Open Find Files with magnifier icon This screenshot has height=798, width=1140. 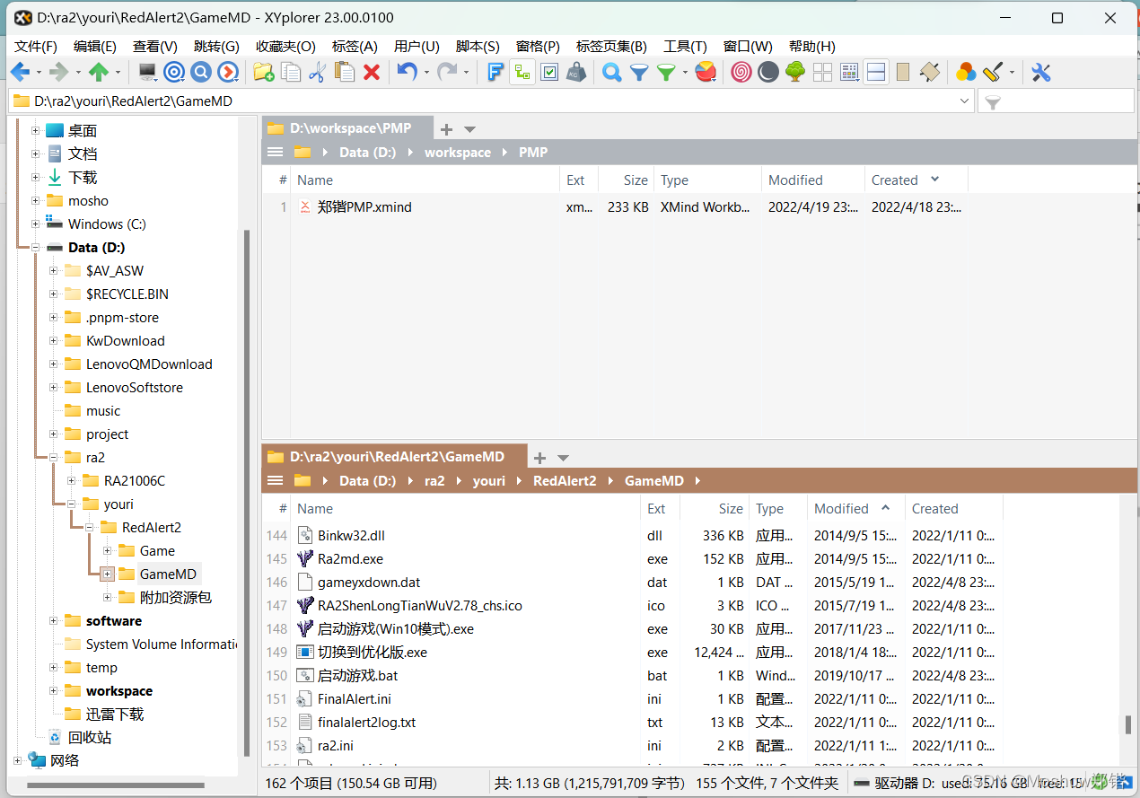click(611, 72)
